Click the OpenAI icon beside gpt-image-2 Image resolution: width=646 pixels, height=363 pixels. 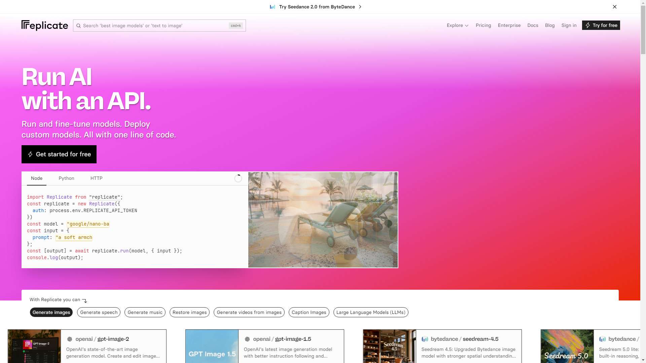click(x=70, y=339)
